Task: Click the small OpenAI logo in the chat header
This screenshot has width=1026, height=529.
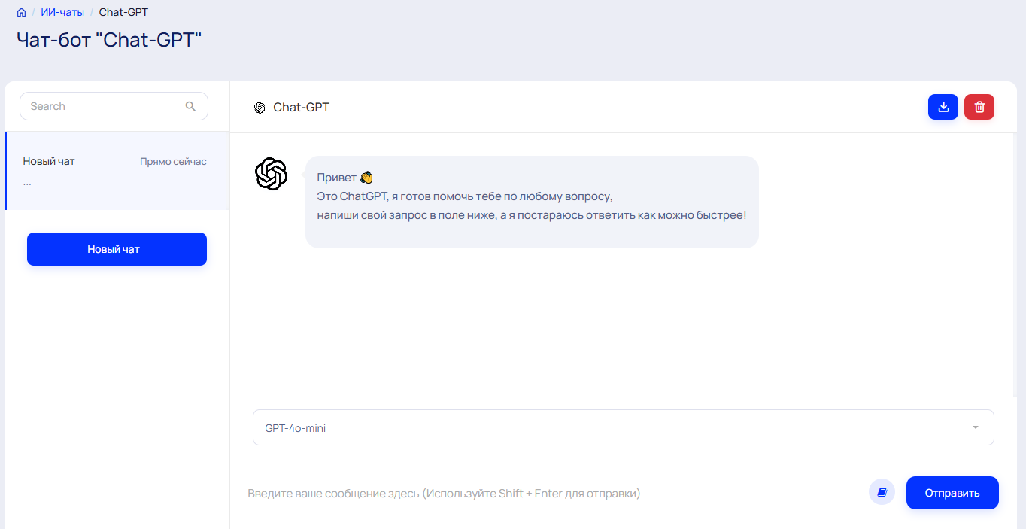Action: click(x=260, y=108)
